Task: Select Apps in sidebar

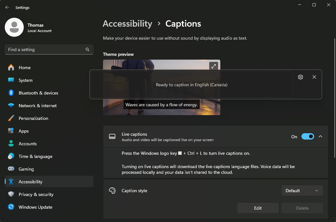Action: [x=49, y=131]
